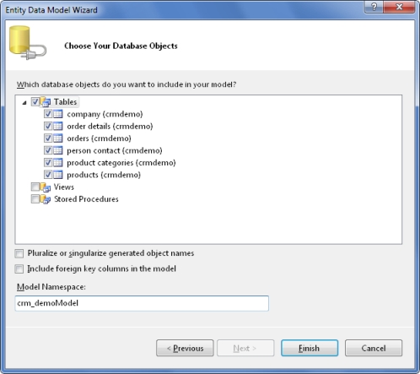Image resolution: width=420 pixels, height=374 pixels.
Task: Check Include foreign key columns option
Action: click(x=19, y=269)
